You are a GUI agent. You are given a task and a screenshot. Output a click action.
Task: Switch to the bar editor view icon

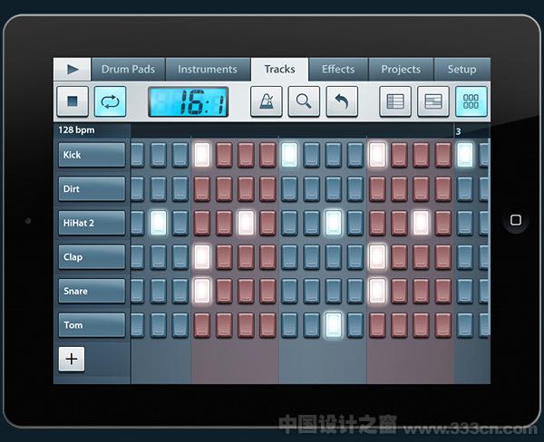pyautogui.click(x=433, y=101)
